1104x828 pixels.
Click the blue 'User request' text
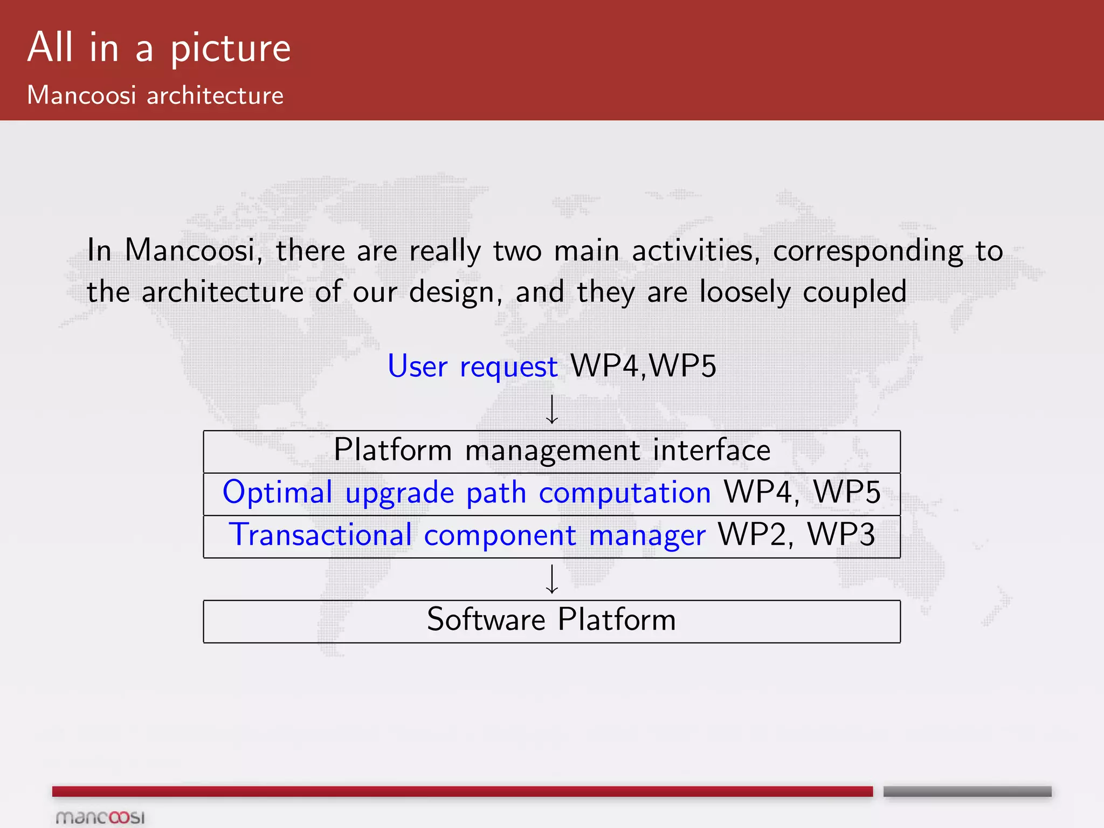tap(473, 367)
